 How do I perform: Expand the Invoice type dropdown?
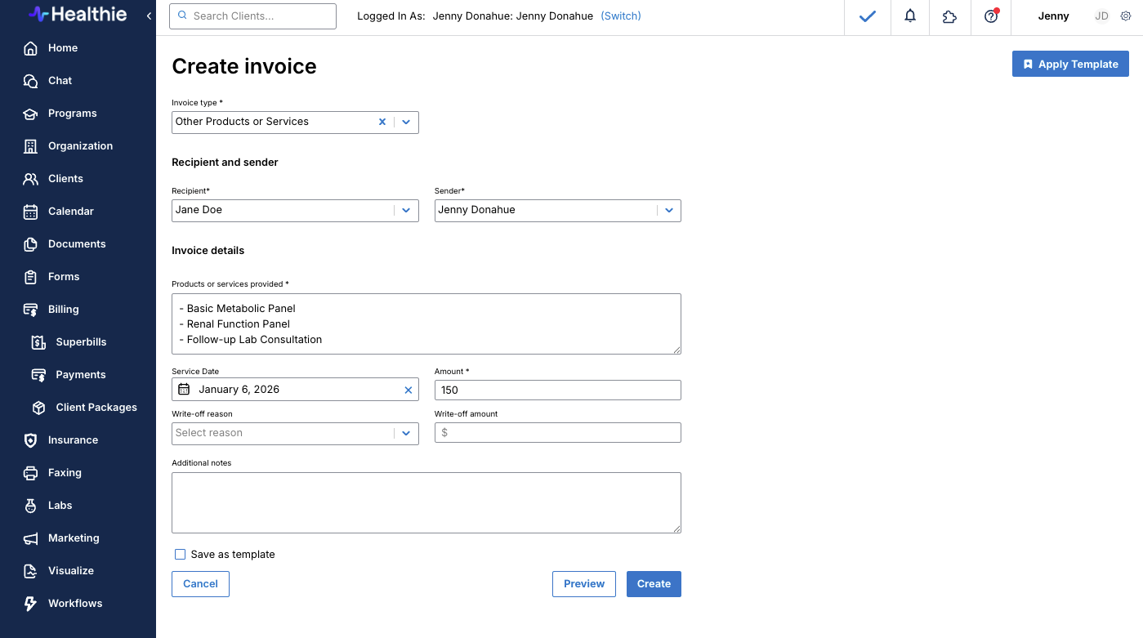tap(406, 122)
